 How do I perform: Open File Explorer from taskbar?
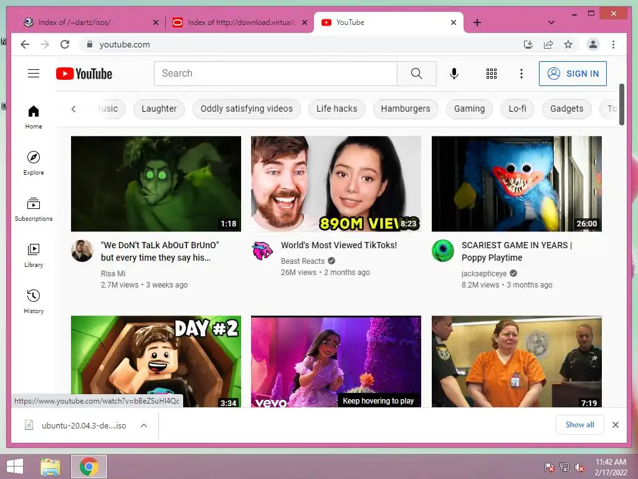point(50,467)
